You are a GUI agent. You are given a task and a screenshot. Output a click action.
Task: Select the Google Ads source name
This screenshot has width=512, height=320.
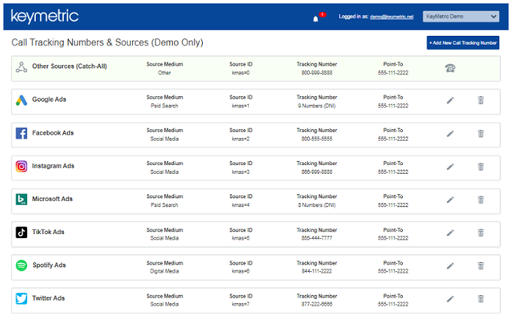click(49, 99)
